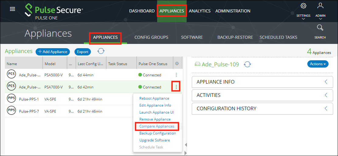
Task: Sort by the Task Status column header
Action: coord(121,64)
